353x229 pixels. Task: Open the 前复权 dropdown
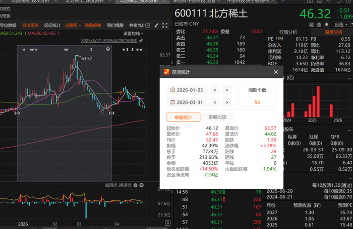(x=73, y=25)
